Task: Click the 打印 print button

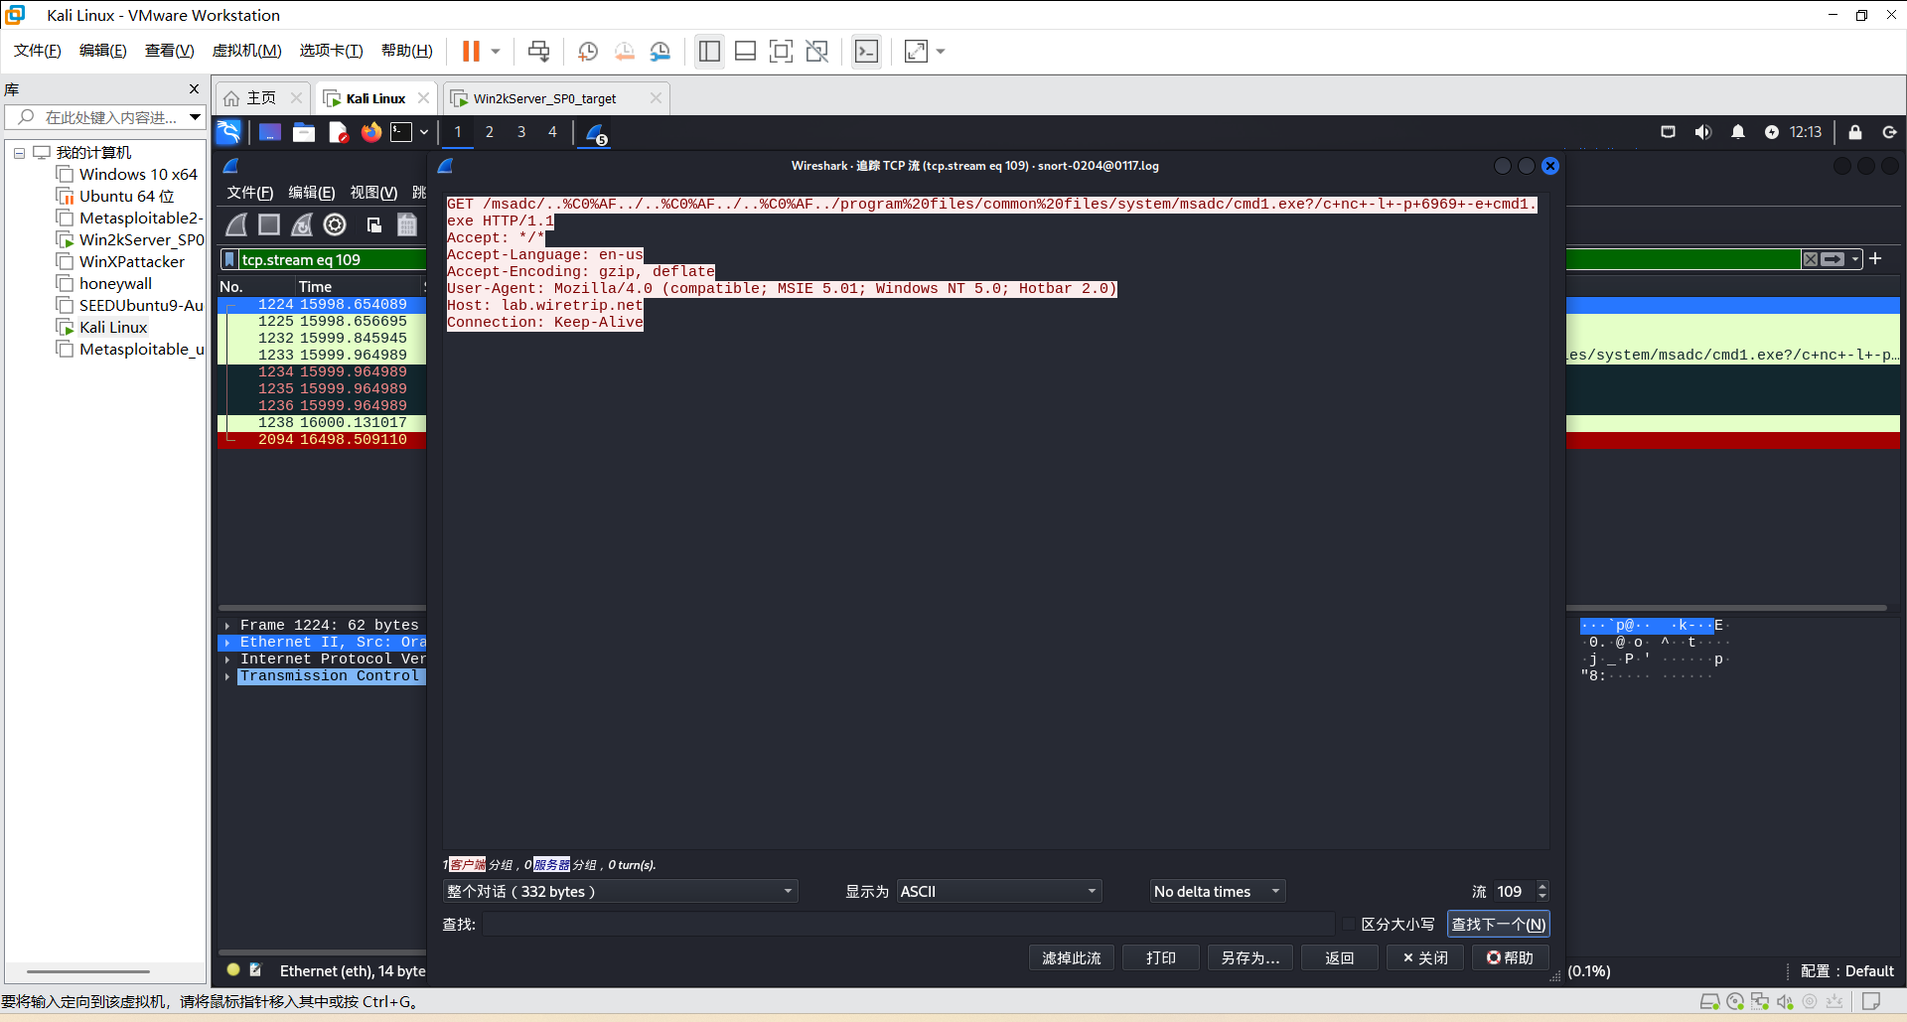Action: (x=1161, y=958)
